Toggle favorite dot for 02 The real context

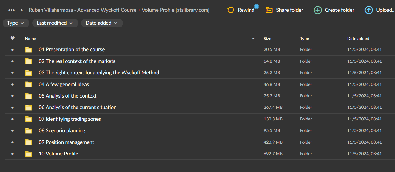coord(12,61)
